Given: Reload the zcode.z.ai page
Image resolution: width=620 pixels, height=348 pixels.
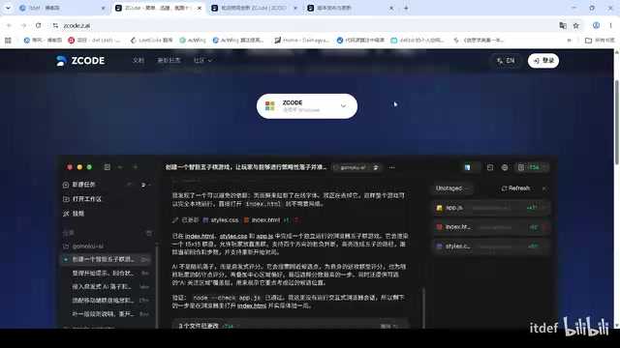Looking at the screenshot, I should click(x=39, y=25).
